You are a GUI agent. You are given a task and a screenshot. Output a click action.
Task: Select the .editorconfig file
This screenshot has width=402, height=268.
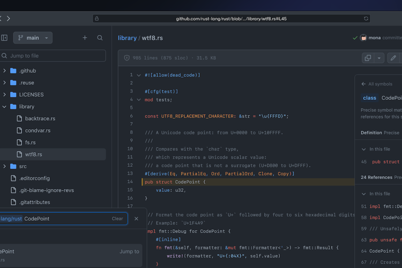(x=34, y=178)
